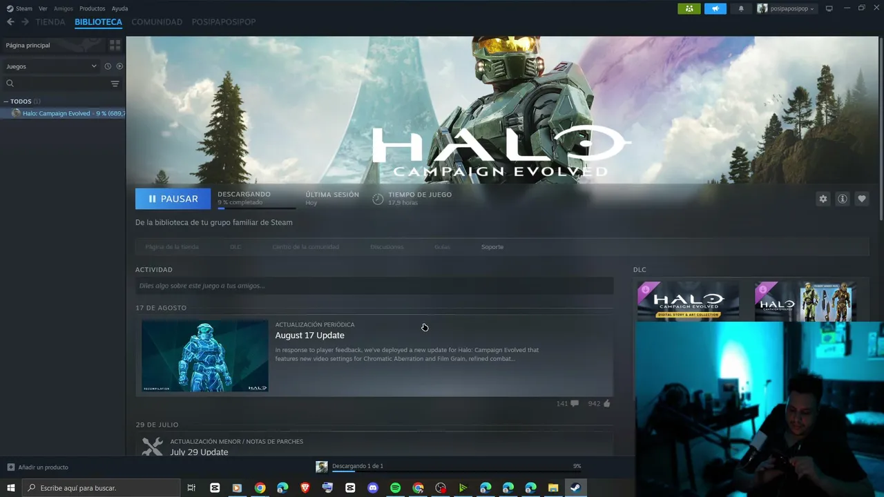The image size is (884, 497).
Task: Open Discord from the taskbar
Action: tap(373, 488)
